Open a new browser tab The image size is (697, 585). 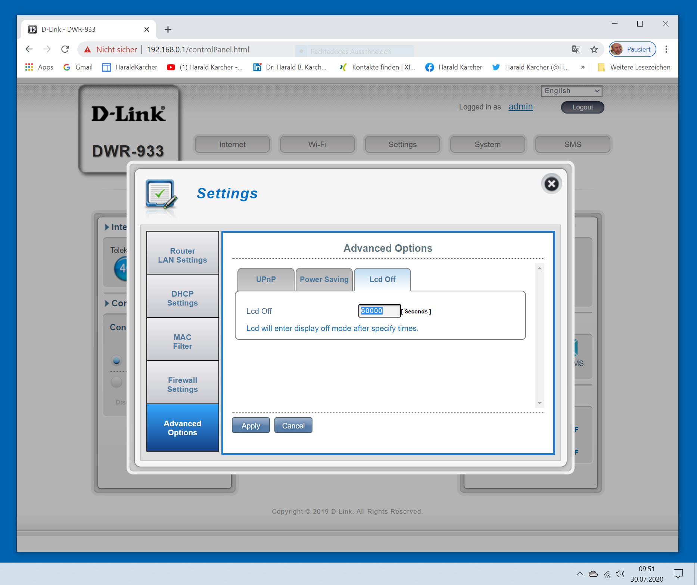pos(168,30)
